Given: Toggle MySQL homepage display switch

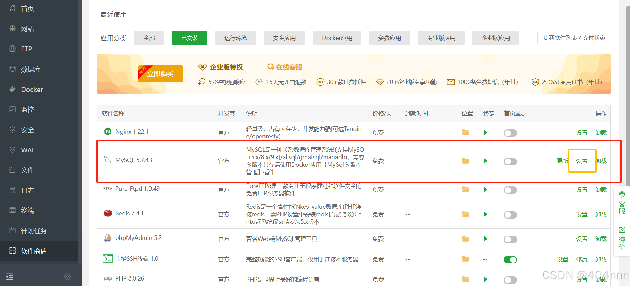Looking at the screenshot, I should pyautogui.click(x=510, y=161).
